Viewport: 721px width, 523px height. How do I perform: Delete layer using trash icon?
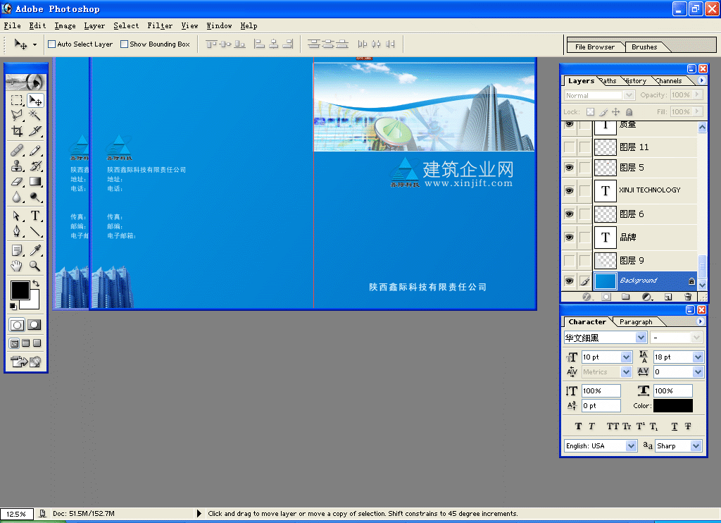pyautogui.click(x=687, y=297)
